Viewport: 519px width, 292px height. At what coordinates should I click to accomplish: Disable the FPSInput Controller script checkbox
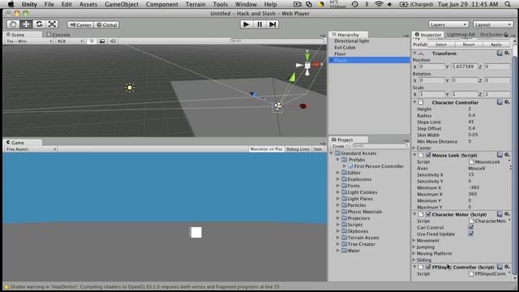428,267
